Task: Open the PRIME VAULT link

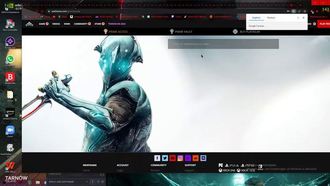Action: coord(184,32)
